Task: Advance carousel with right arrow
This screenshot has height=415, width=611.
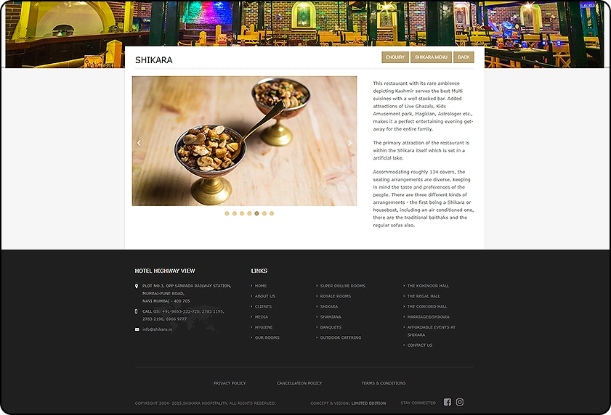Action: tap(349, 143)
